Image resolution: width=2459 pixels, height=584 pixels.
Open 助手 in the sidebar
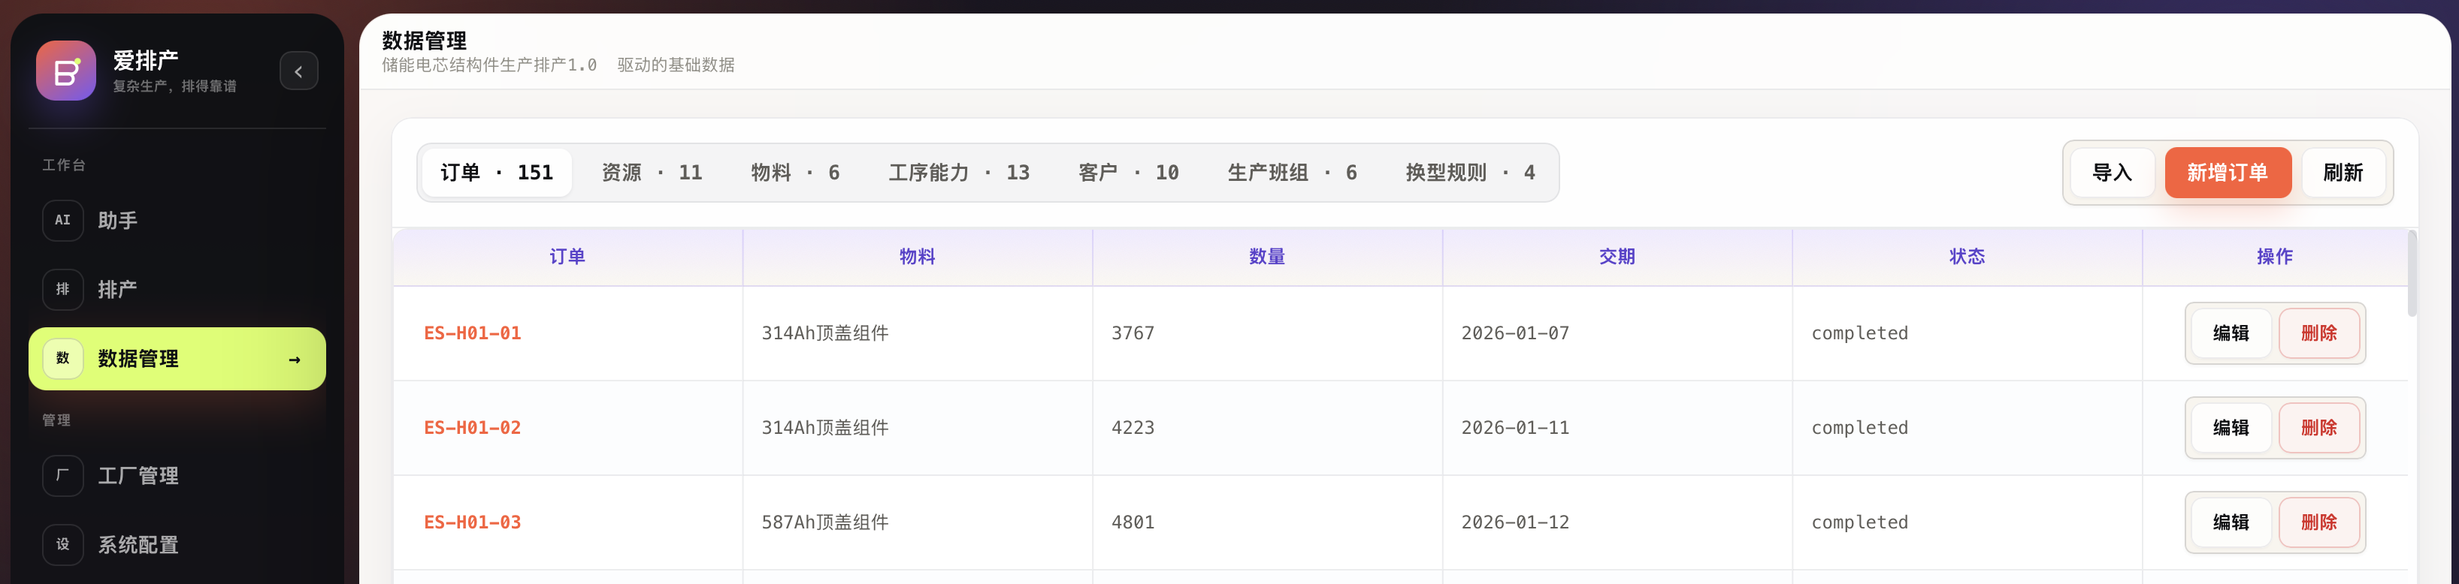point(177,220)
